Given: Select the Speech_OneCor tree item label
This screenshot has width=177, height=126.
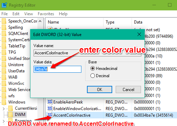Looking at the screenshot, I should [x=23, y=21].
